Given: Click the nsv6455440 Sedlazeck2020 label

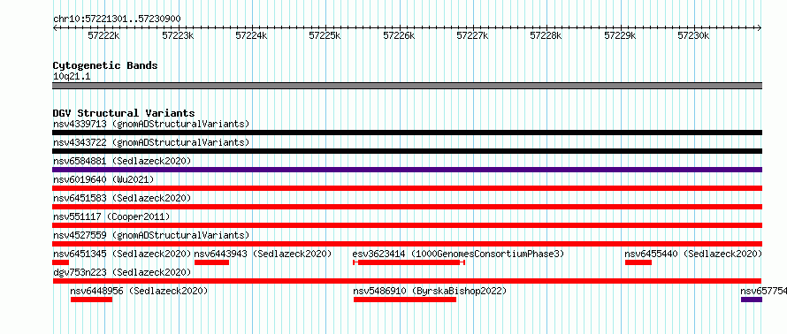Looking at the screenshot, I should coord(693,254).
